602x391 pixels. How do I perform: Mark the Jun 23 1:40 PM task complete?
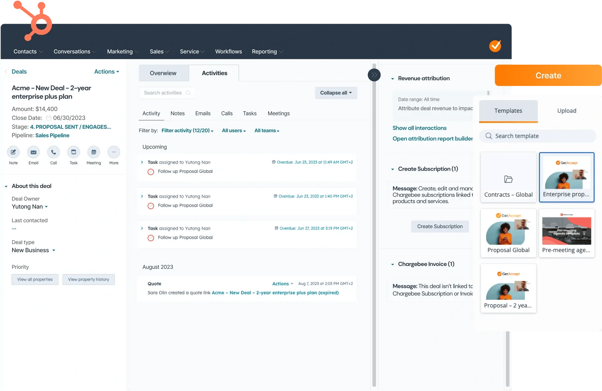pos(151,206)
